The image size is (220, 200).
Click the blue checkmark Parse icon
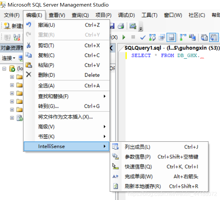pos(143,37)
